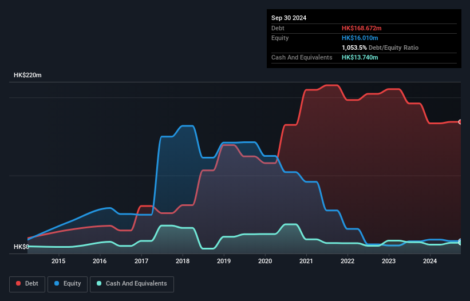Click the 1,053.5% Debt/Equity Ratio text

click(x=380, y=47)
